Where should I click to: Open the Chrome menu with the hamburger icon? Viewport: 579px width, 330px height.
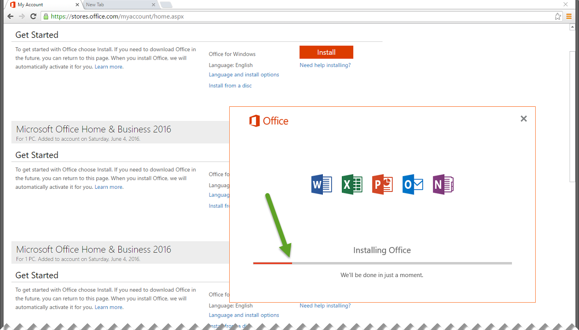[569, 16]
